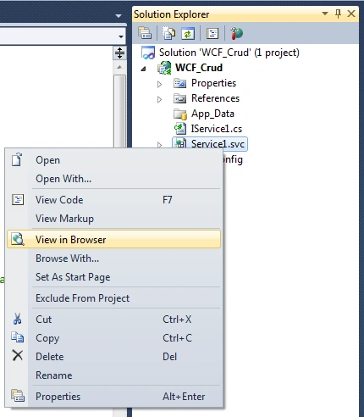Open the editor member dropdown arrow
The width and height of the screenshot is (364, 417).
pos(121,36)
